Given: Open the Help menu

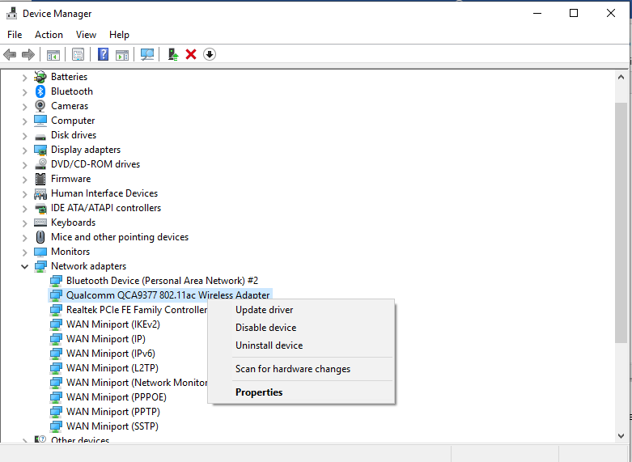Looking at the screenshot, I should [x=119, y=35].
